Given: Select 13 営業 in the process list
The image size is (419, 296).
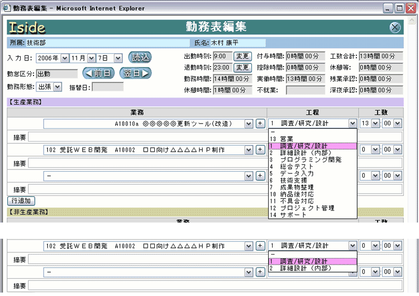Looking at the screenshot, I should [x=313, y=139].
